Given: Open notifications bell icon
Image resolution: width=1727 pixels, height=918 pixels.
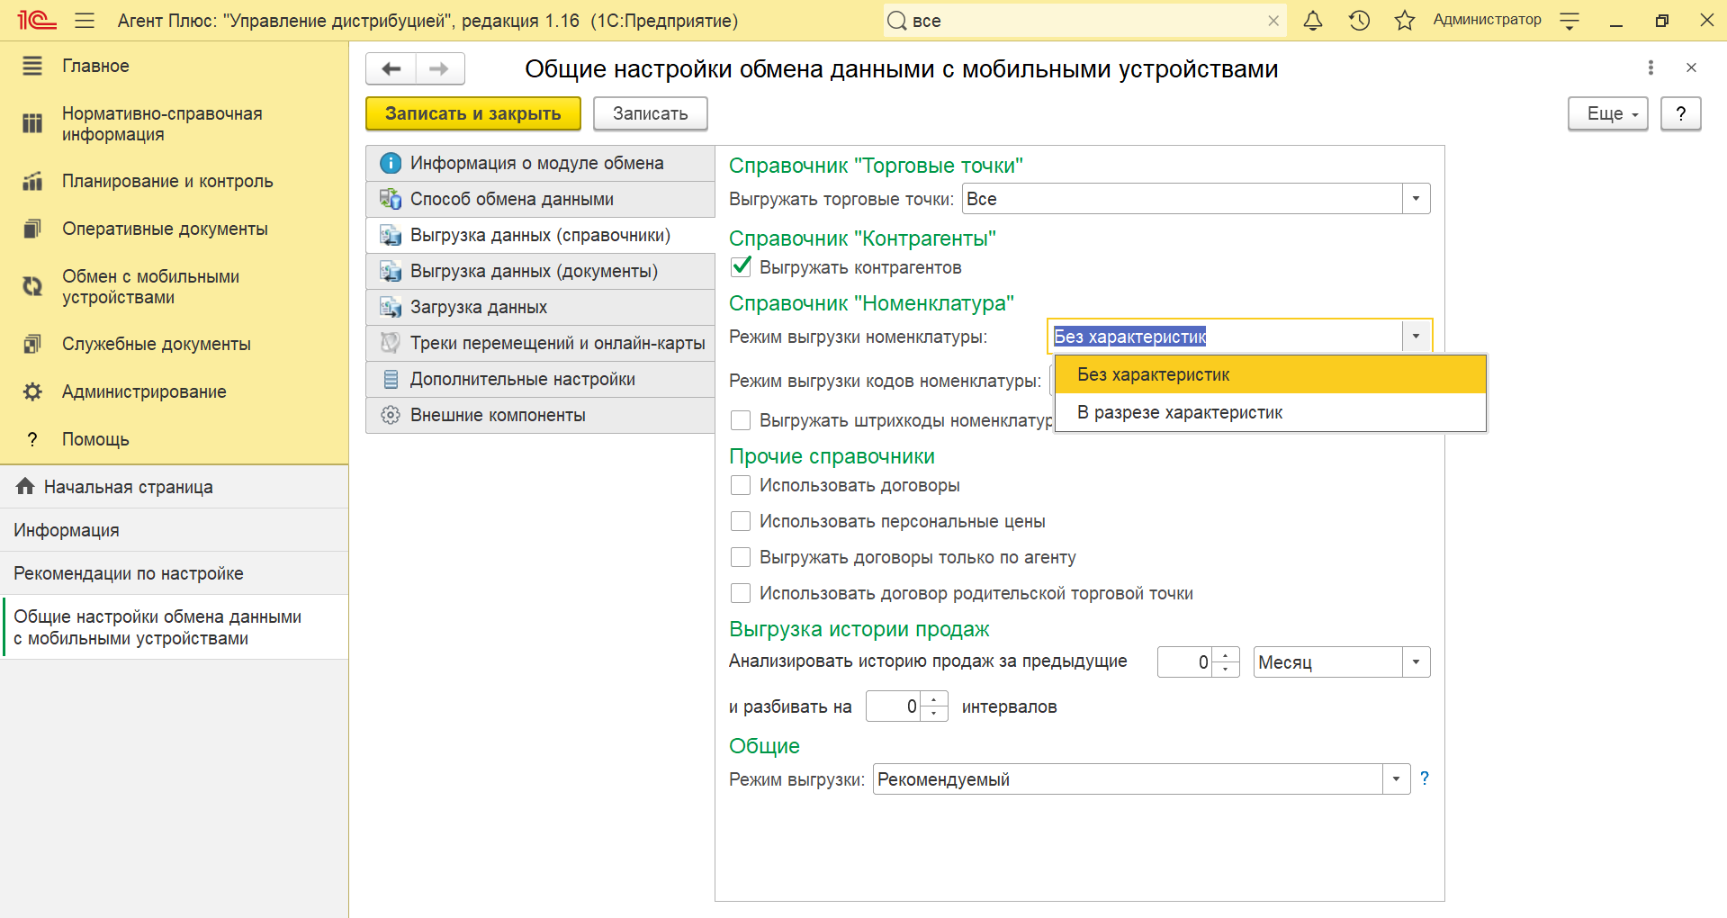Looking at the screenshot, I should click(x=1313, y=21).
